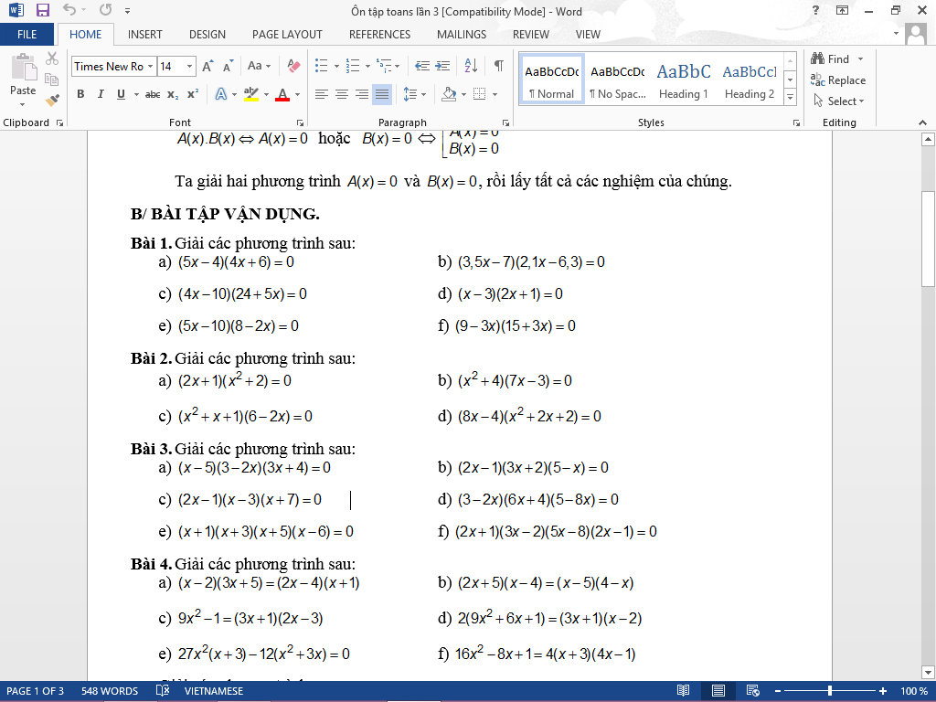Switch to the REFERENCES tab

(x=379, y=35)
